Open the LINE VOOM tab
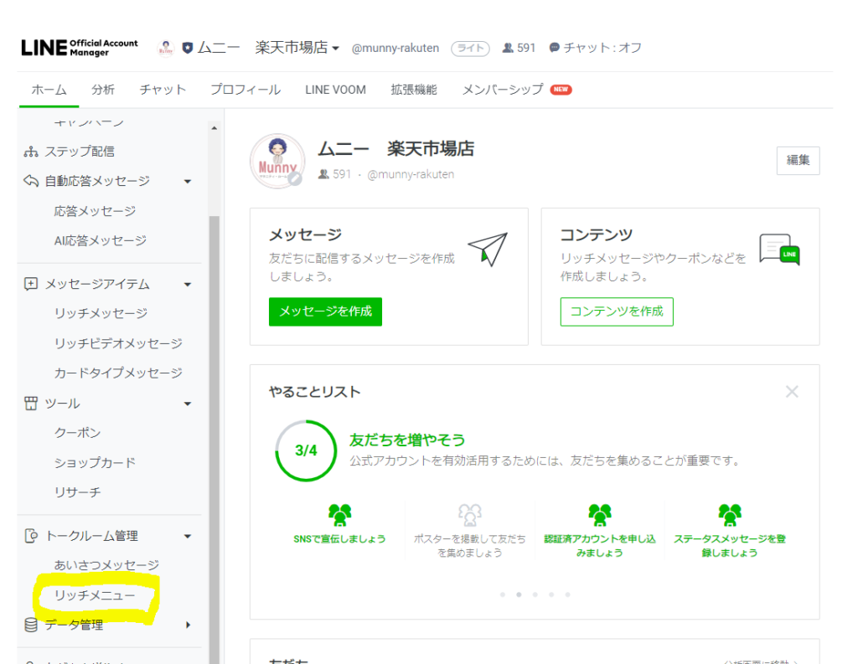Viewport: 858px width, 664px height. click(335, 90)
